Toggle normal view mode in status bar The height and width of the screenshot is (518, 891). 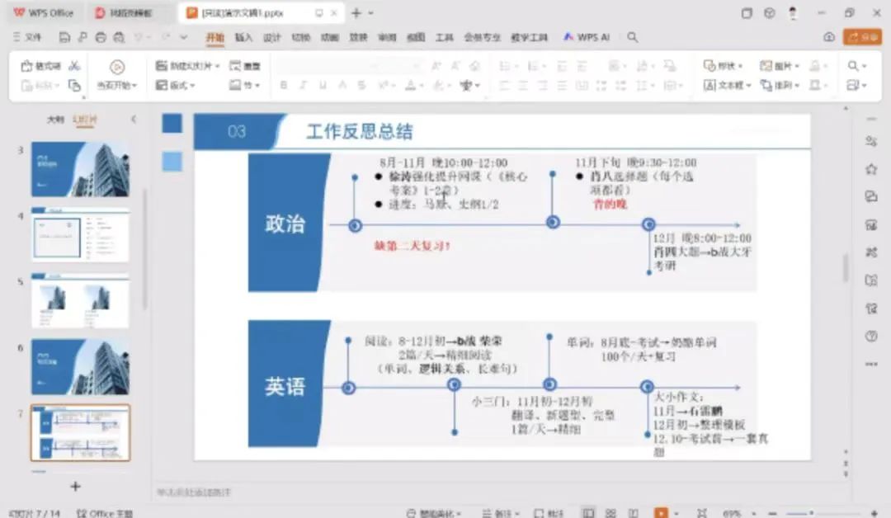pos(588,513)
